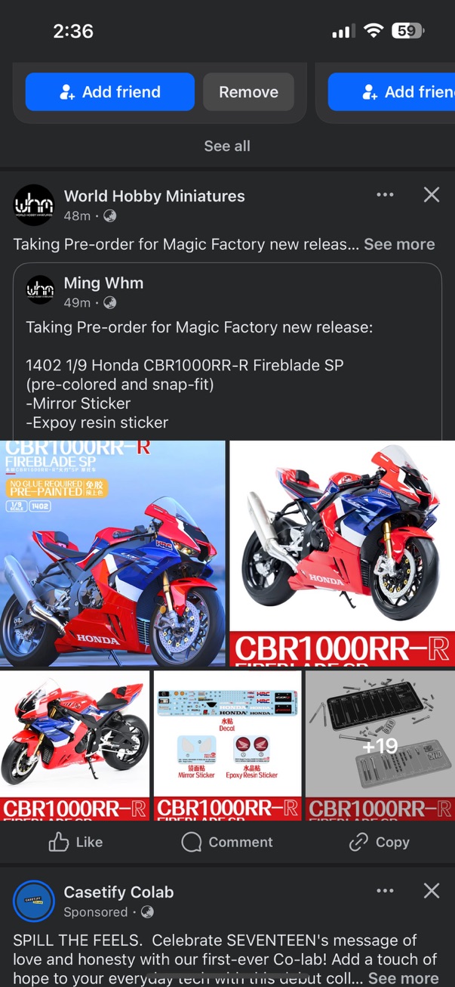View the +19 more photos thumbnail
Viewport: 455px width, 987px height.
(x=380, y=745)
